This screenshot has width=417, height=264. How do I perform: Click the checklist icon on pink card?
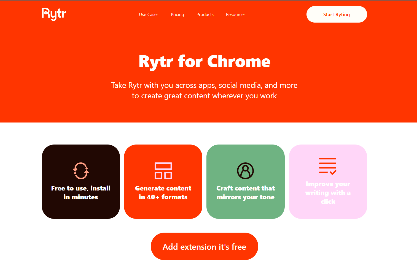[x=327, y=165]
